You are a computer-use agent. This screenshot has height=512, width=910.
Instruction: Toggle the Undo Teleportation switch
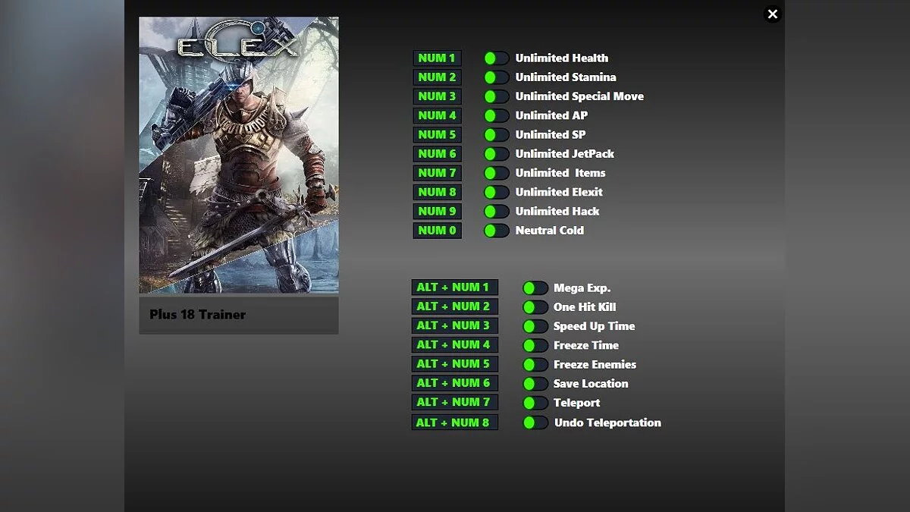[x=535, y=422]
